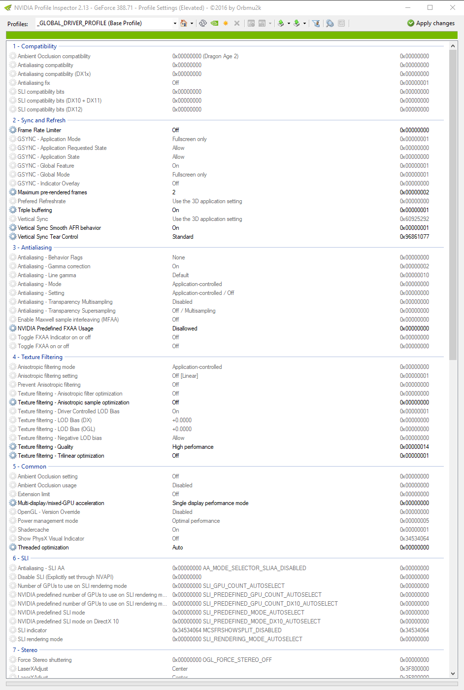Select 'OpenGL - Version Override' row
Image resolution: width=464 pixels, height=690 pixels.
click(227, 512)
